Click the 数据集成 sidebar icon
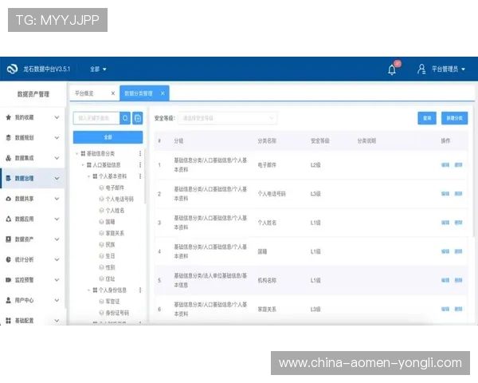478x383 pixels. pos(9,158)
